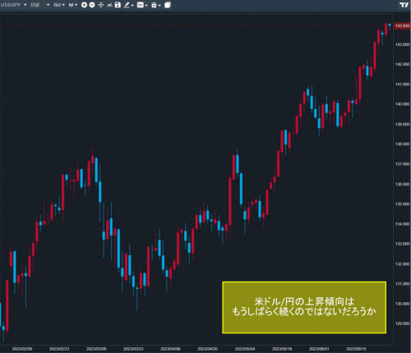The height and width of the screenshot is (353, 411).
Task: Open the timeframe dropdown next to USDJPY
Action: (40, 5)
